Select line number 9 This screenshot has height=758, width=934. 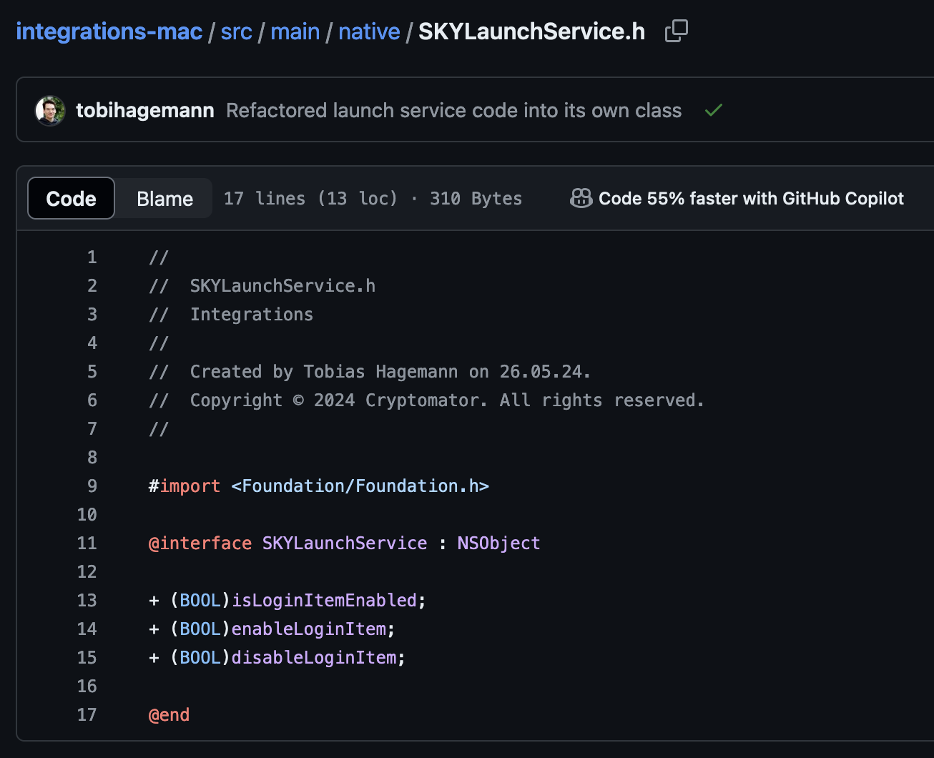tap(92, 486)
